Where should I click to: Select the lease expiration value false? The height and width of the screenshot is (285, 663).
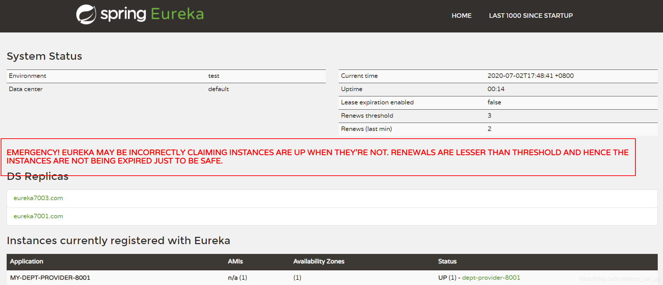(x=494, y=102)
